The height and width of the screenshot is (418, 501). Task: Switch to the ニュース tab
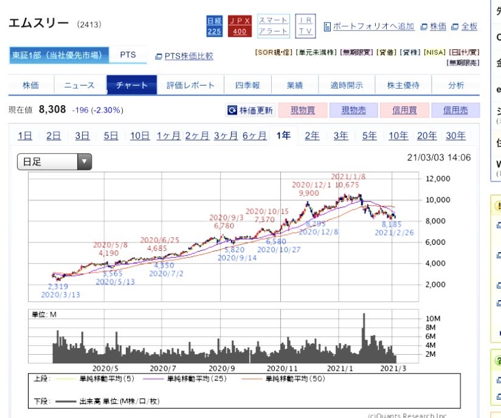pyautogui.click(x=80, y=86)
